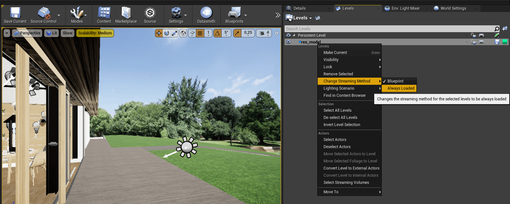Click the gamepad icon on res_model row

click(481, 42)
